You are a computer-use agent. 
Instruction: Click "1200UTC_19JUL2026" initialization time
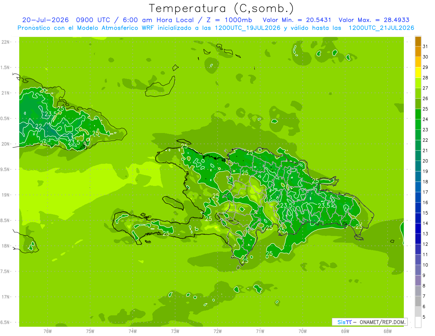248,28
